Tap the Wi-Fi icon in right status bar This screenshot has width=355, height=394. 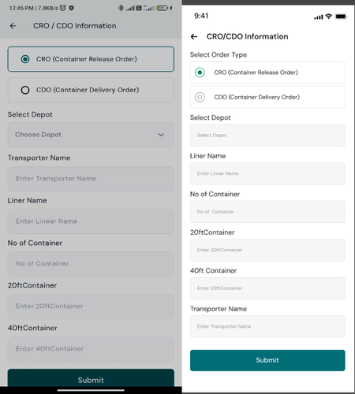[x=329, y=17]
